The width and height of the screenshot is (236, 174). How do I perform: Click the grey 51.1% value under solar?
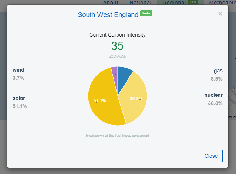pos(20,106)
